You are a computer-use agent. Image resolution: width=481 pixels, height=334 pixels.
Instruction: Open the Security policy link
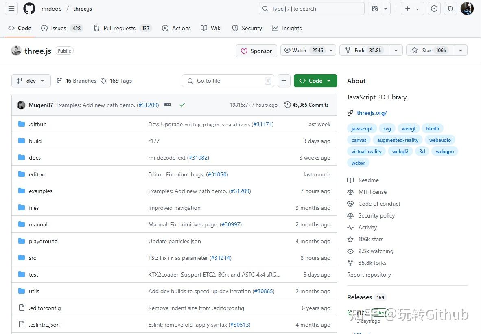(371, 215)
